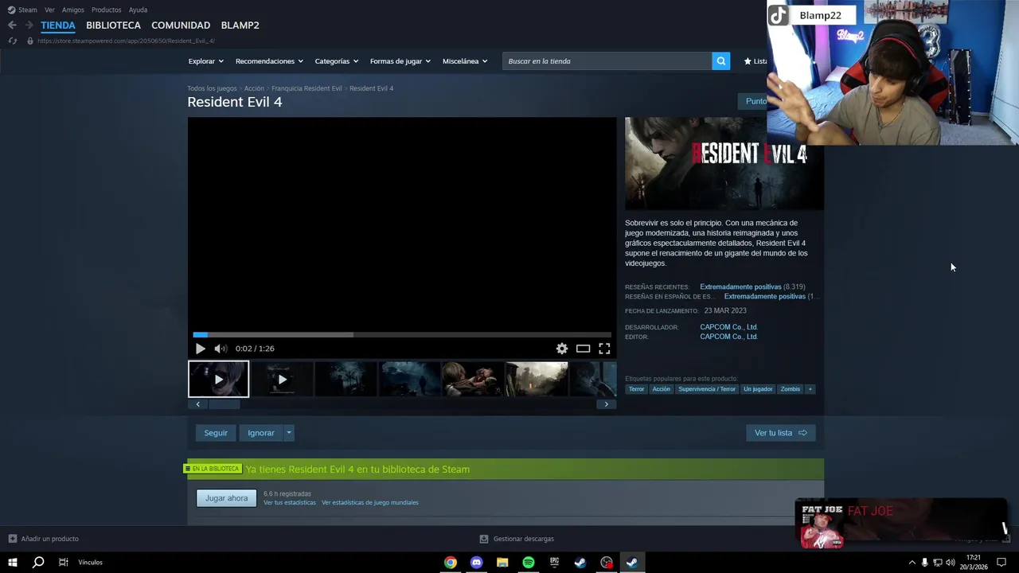Open the Amigos menu
Image resolution: width=1019 pixels, height=573 pixels.
tap(73, 10)
